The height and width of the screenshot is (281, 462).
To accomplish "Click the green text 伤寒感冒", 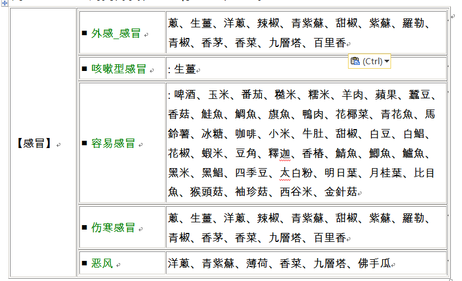I will tap(113, 228).
